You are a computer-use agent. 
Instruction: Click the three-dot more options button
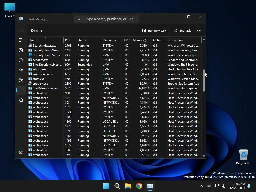tap(199, 31)
